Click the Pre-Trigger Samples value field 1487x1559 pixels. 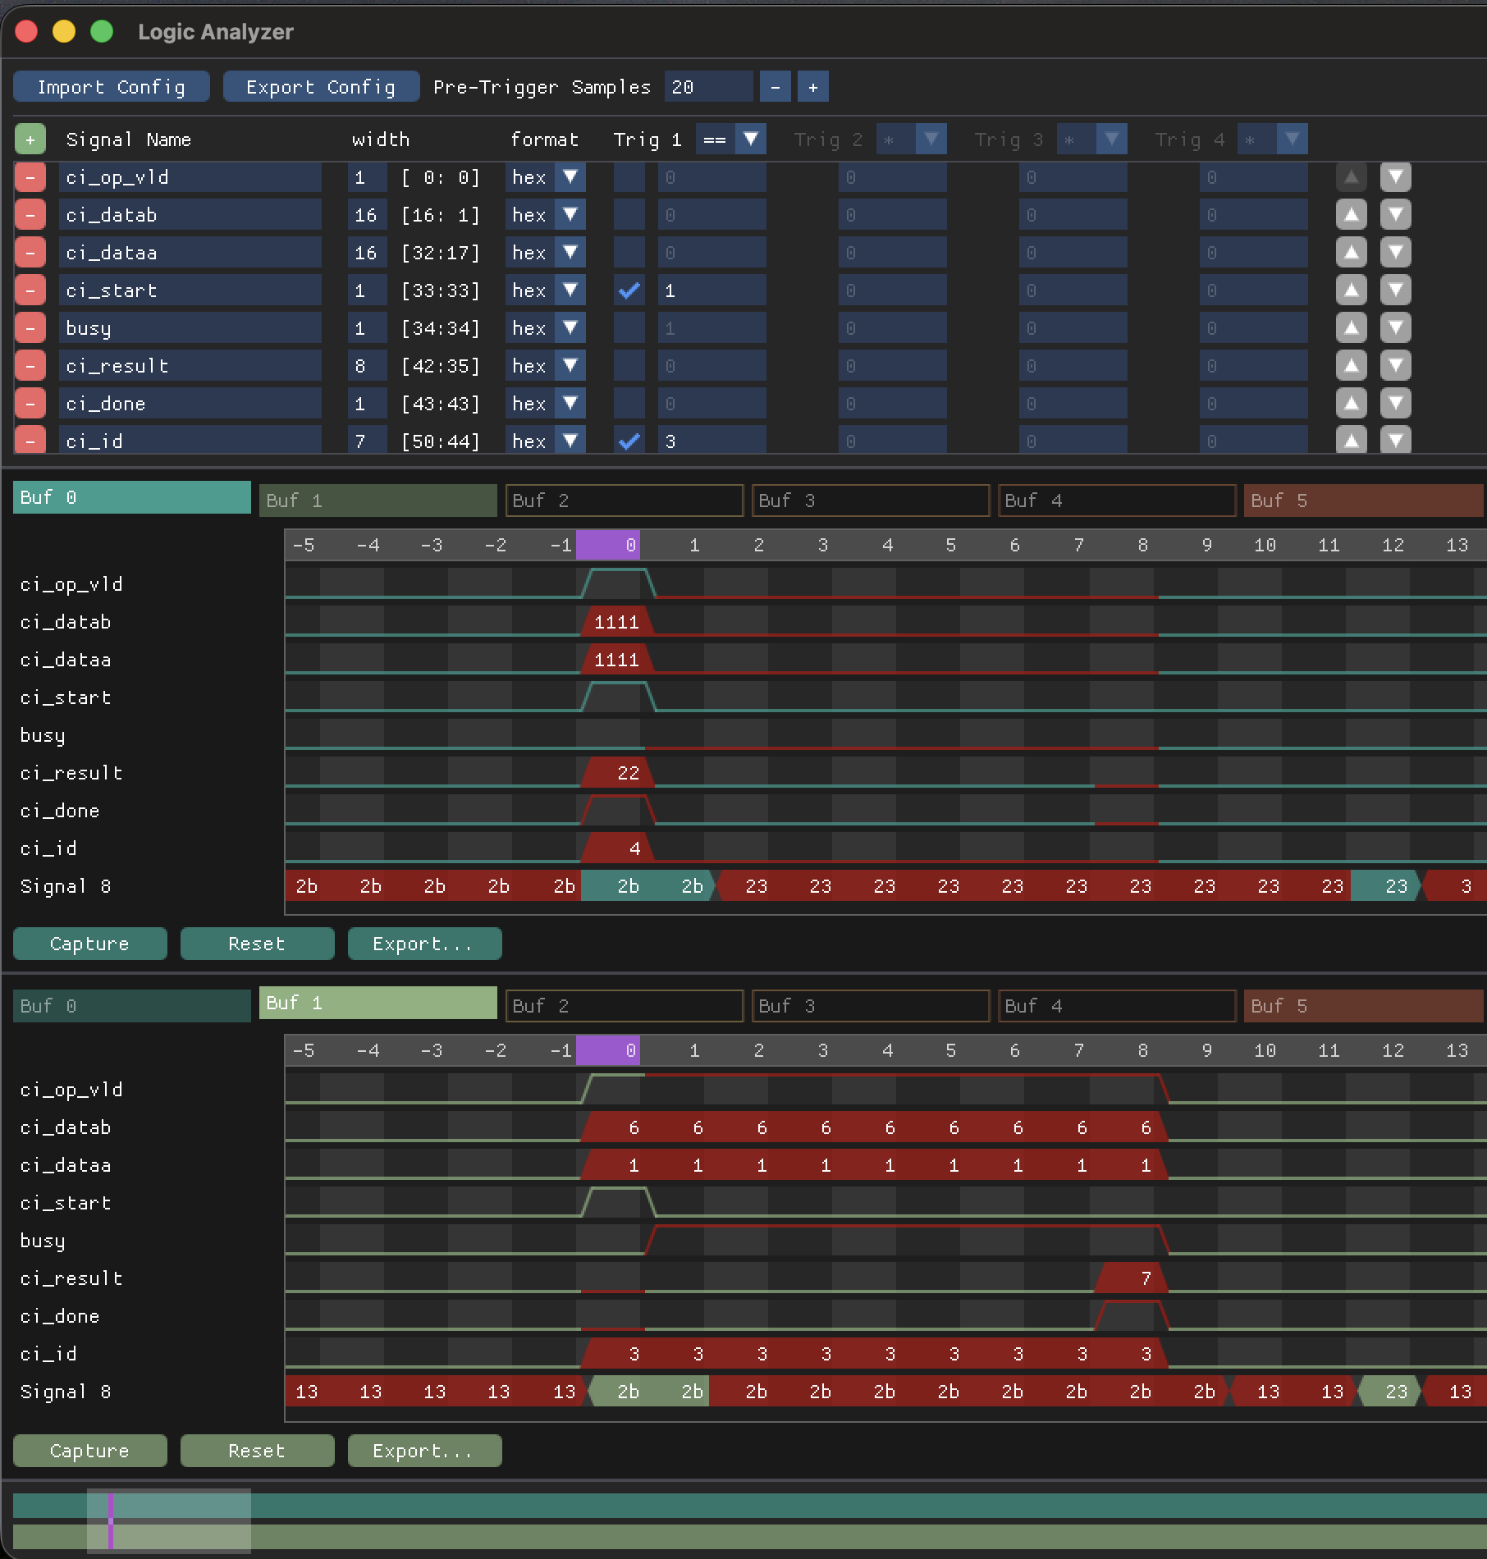[709, 87]
